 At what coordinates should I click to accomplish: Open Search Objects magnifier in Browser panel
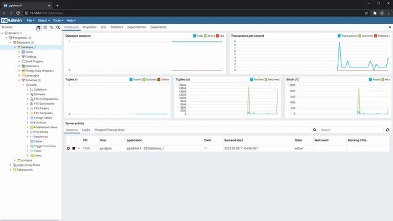(58, 27)
